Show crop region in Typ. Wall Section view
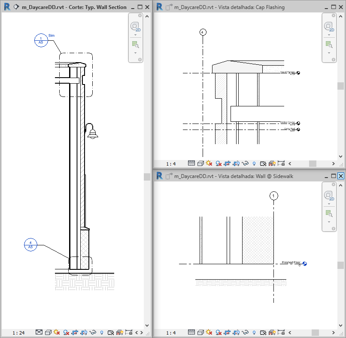Viewport: 346px width, 338px height. (84, 332)
